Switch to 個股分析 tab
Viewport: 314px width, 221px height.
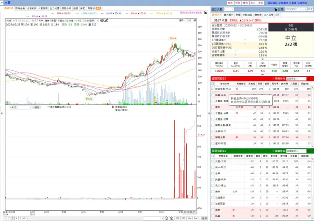coord(66,8)
